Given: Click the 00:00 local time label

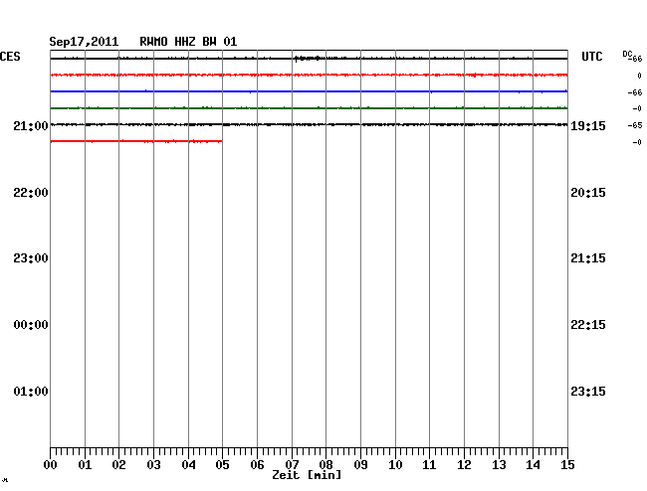Looking at the screenshot, I should click(x=31, y=325).
